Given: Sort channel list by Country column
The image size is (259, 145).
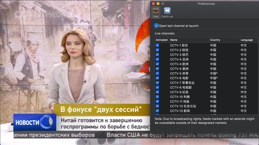Looking at the screenshot, I should (x=224, y=40).
